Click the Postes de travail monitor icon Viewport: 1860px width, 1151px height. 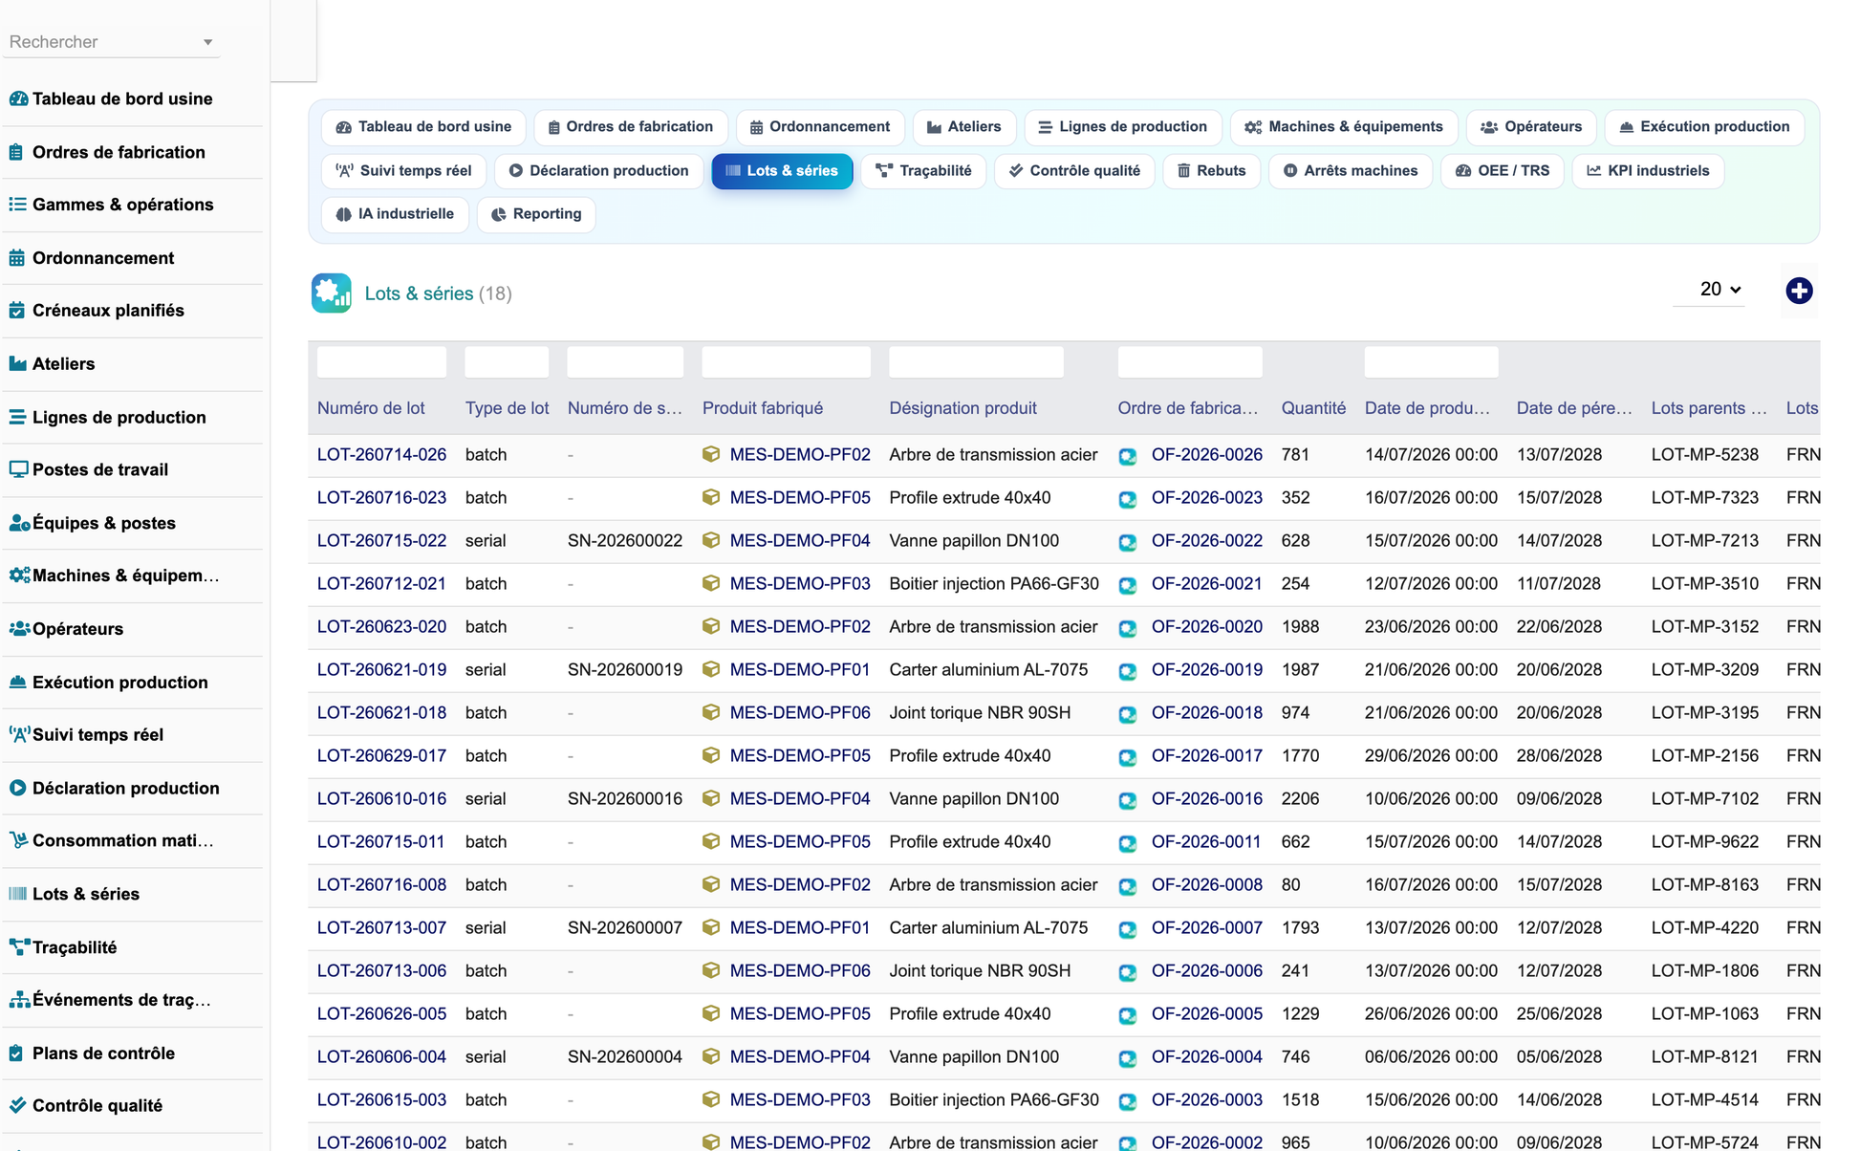(x=18, y=469)
